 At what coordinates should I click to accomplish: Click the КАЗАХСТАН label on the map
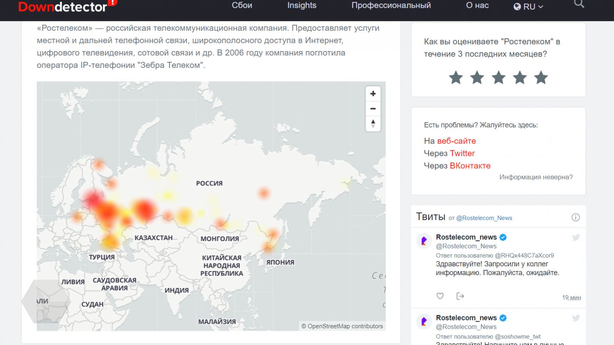[153, 238]
